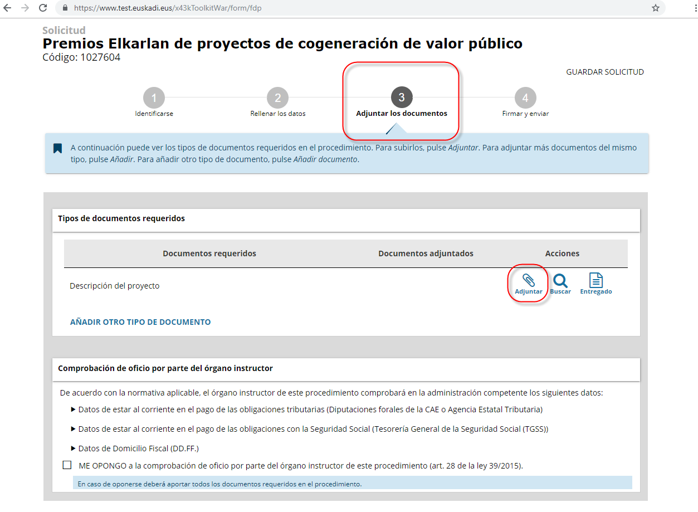The height and width of the screenshot is (512, 698).
Task: Go to step 2 Rellenar los datos
Action: (277, 99)
